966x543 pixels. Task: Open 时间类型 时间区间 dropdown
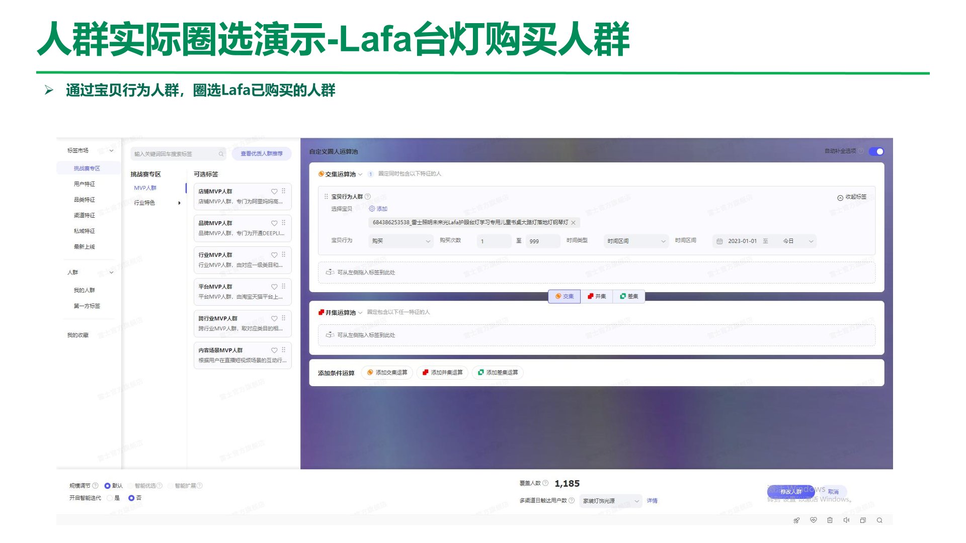click(x=635, y=241)
